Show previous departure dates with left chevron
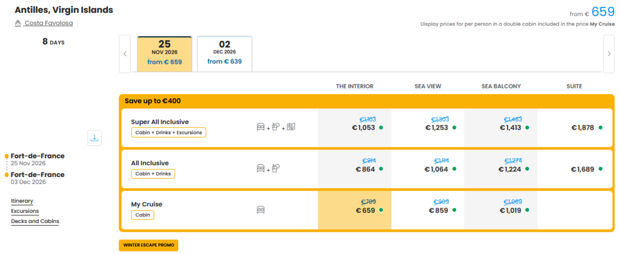This screenshot has width=620, height=254. (125, 54)
